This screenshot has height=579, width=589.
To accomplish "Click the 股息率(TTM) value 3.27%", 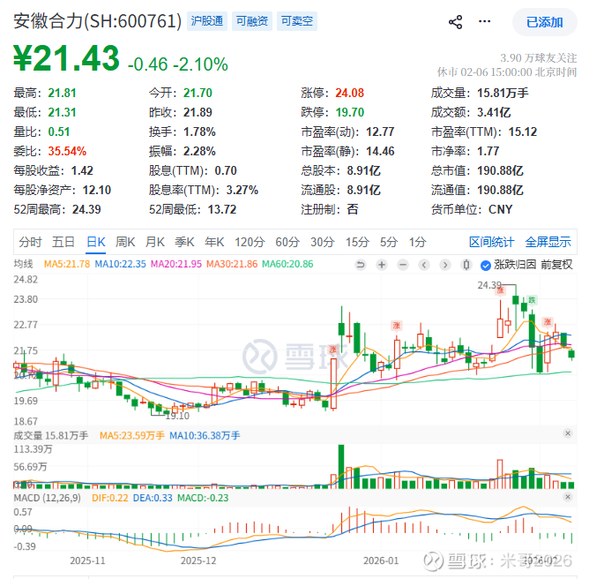I will [x=242, y=190].
